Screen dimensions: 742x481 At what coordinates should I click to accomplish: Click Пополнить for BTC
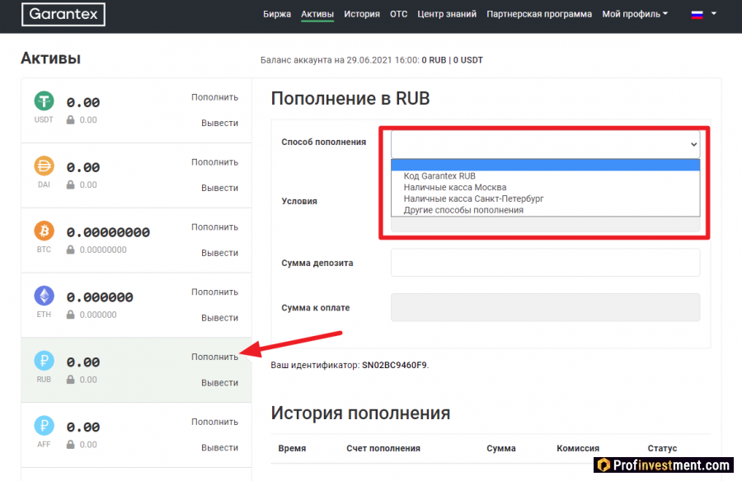pos(215,227)
